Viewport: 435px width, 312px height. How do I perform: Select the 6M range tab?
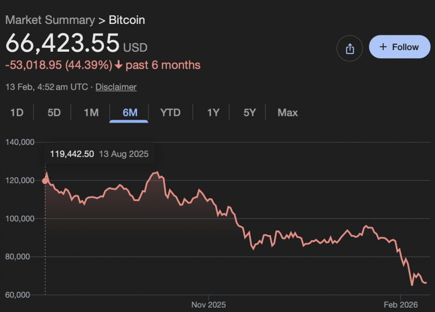[x=130, y=113]
